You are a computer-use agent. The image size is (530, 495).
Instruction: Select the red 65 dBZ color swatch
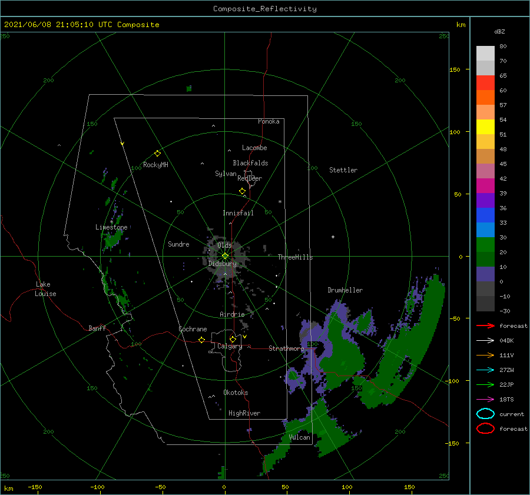point(485,82)
